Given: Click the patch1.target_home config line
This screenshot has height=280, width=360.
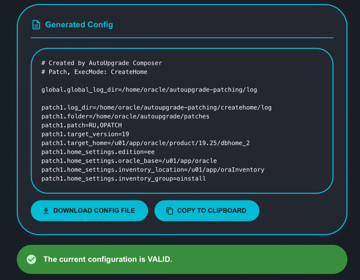Looking at the screenshot, I should [146, 143].
